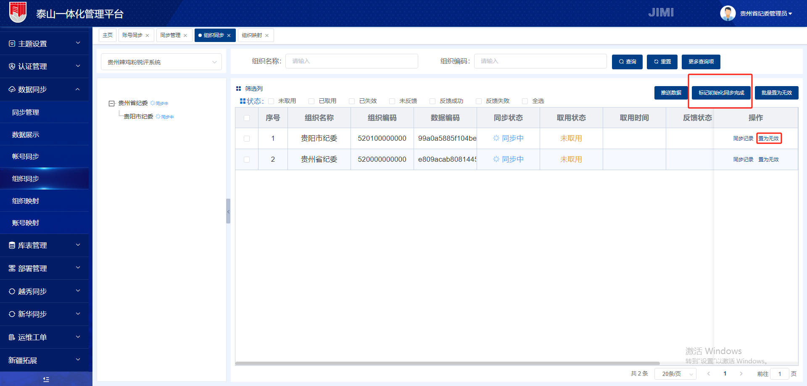Click the filter columns grid icon
This screenshot has height=386, width=807.
(x=238, y=89)
